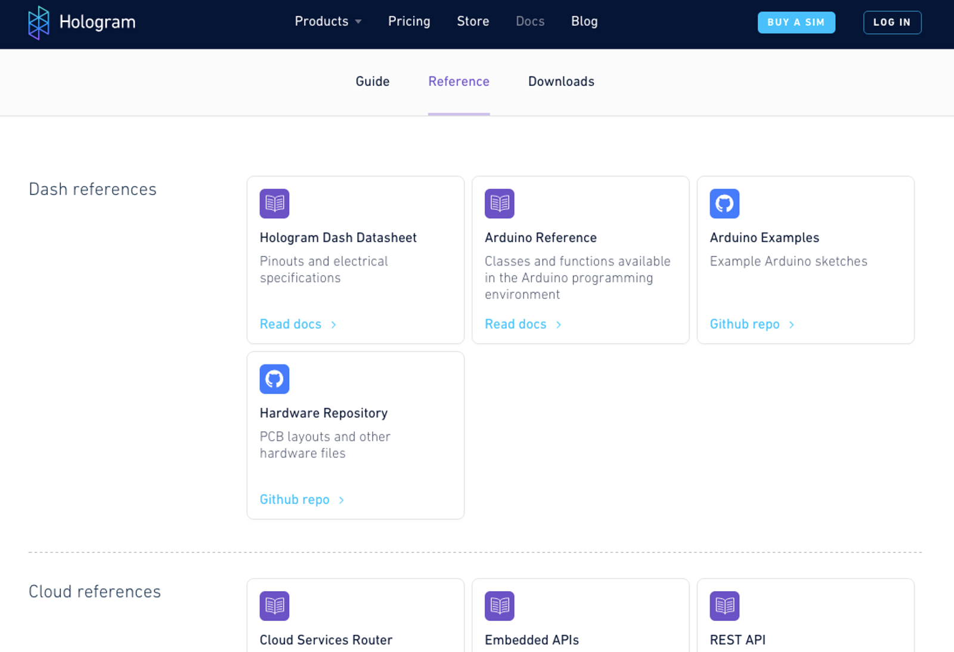The height and width of the screenshot is (652, 954).
Task: Open the Store nav item
Action: [x=473, y=21]
